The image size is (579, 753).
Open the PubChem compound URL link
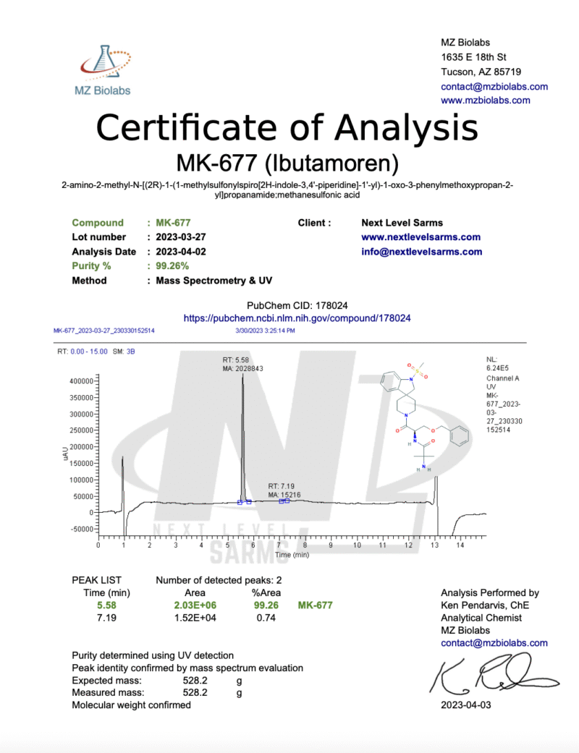click(297, 318)
